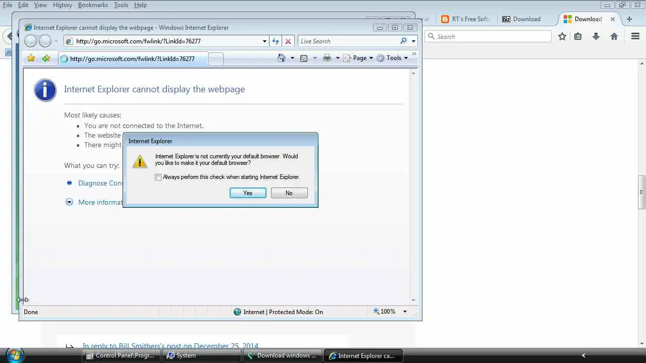Image resolution: width=646 pixels, height=363 pixels.
Task: Close the active Download Firefox tab
Action: (x=613, y=19)
